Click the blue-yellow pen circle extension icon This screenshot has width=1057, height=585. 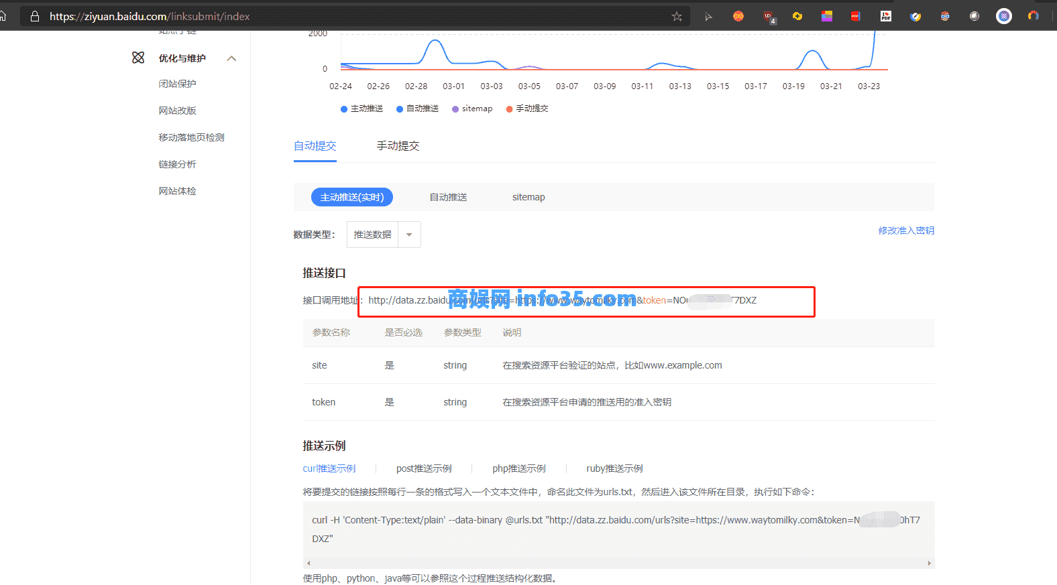(x=915, y=16)
